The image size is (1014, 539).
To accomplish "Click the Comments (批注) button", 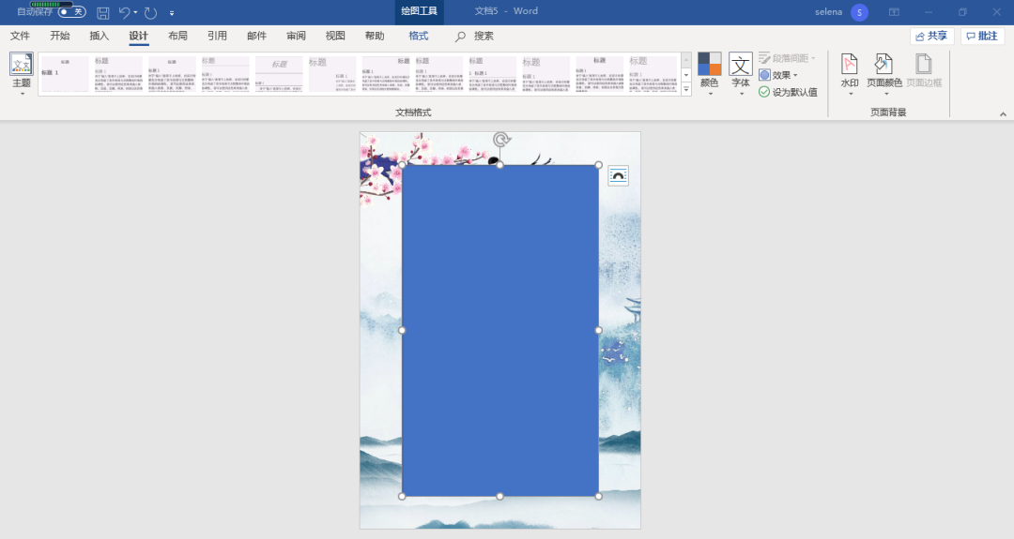I will point(982,37).
